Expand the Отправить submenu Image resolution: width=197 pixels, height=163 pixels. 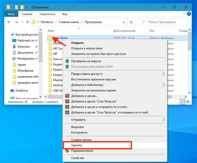point(115,120)
